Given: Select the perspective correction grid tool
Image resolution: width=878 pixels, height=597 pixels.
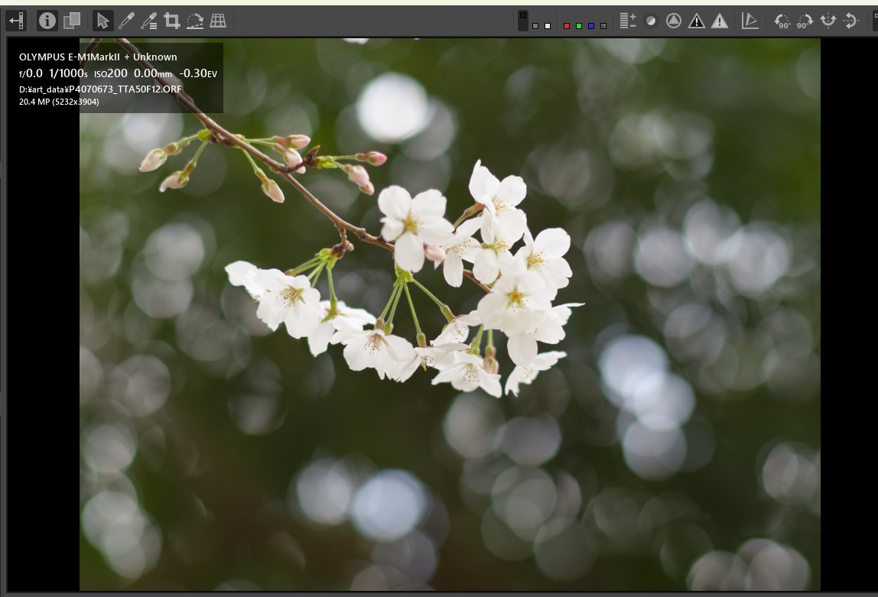Looking at the screenshot, I should 218,21.
